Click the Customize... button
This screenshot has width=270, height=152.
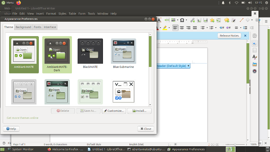click(x=114, y=111)
